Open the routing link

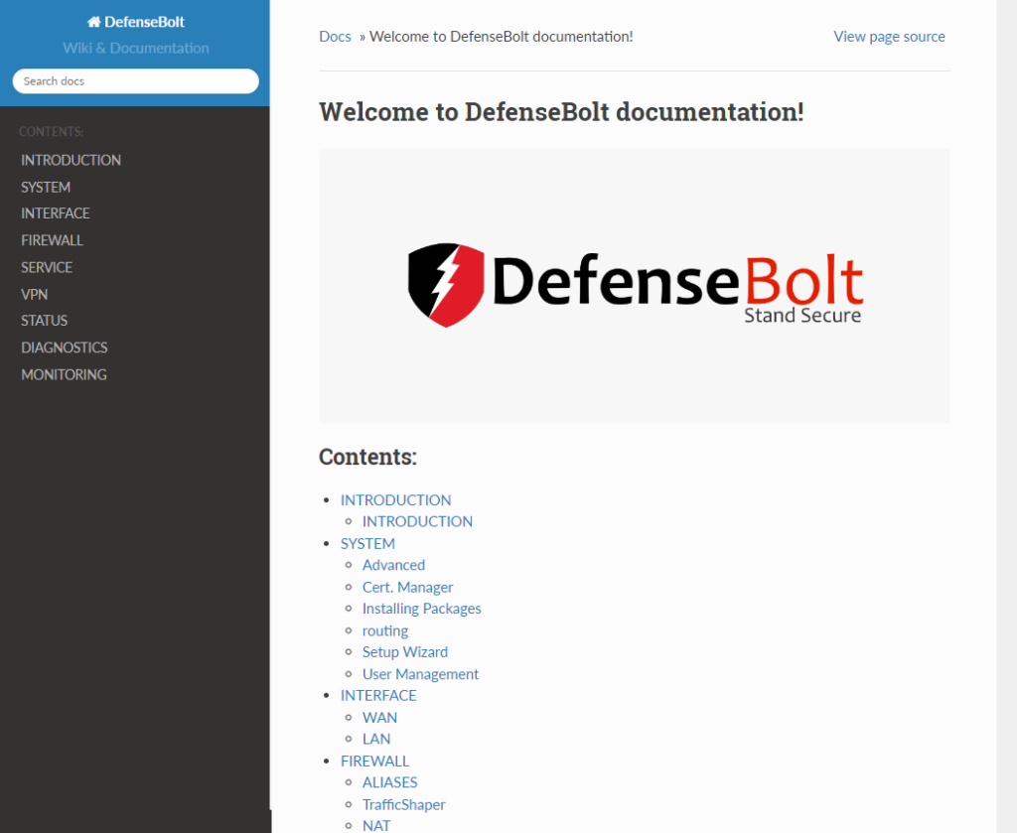click(x=385, y=630)
